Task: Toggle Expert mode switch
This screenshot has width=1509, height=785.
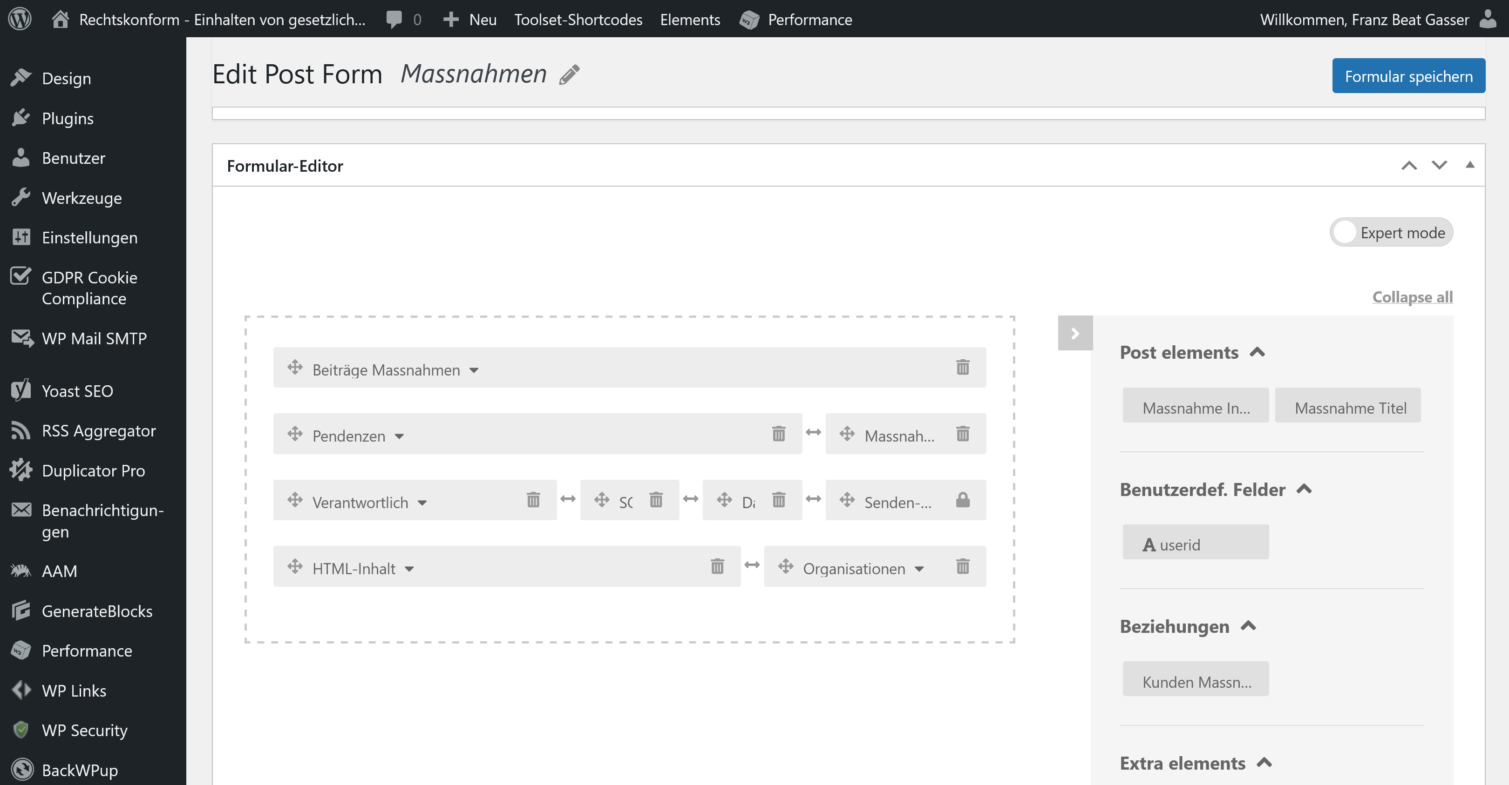Action: [1391, 232]
